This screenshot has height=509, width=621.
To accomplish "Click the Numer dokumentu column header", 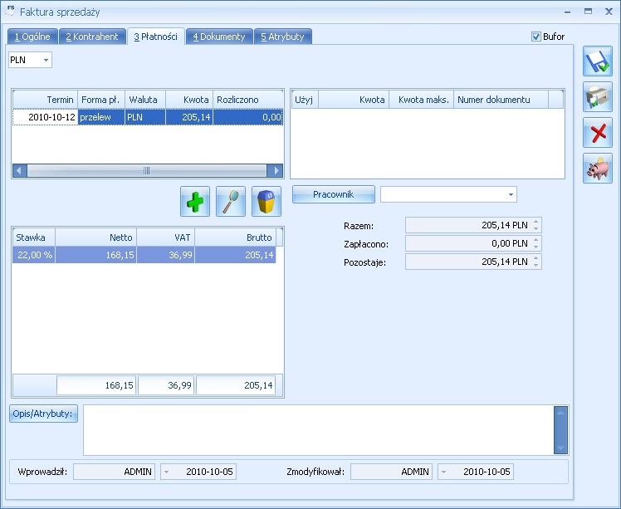I will [x=501, y=100].
